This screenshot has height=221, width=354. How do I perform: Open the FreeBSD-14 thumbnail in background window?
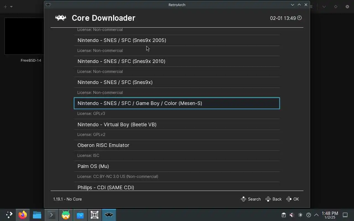click(x=24, y=36)
